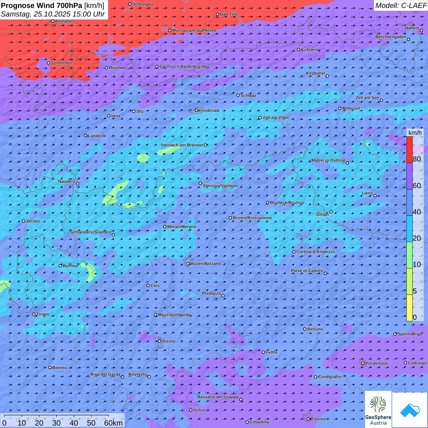Select the Kitzbühel city label

coord(315,73)
